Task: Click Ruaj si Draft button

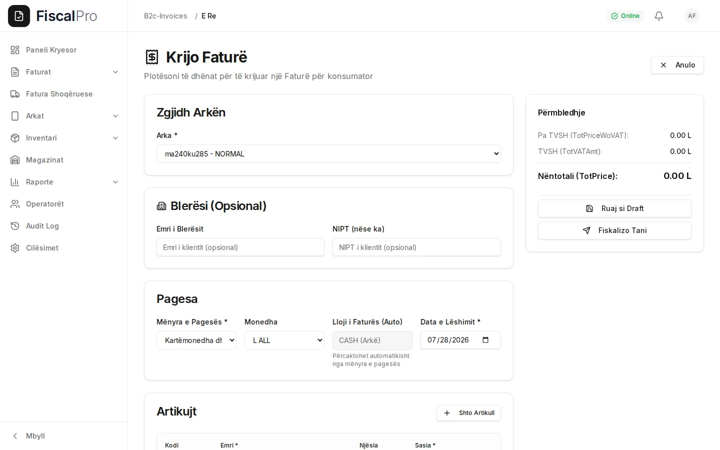Action: pos(614,208)
